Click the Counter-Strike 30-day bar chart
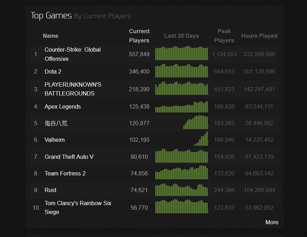This screenshot has width=307, height=237. (182, 54)
